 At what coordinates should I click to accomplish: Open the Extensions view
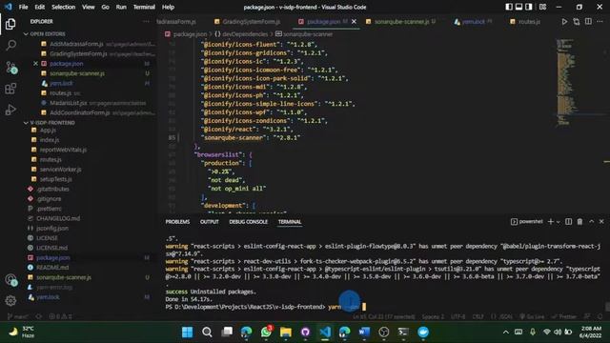(10, 89)
